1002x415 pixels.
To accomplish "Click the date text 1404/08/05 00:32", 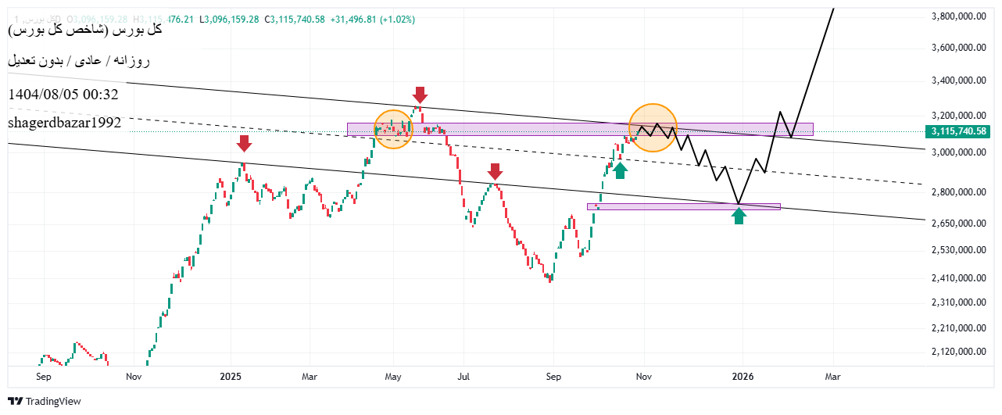I will pyautogui.click(x=63, y=95).
